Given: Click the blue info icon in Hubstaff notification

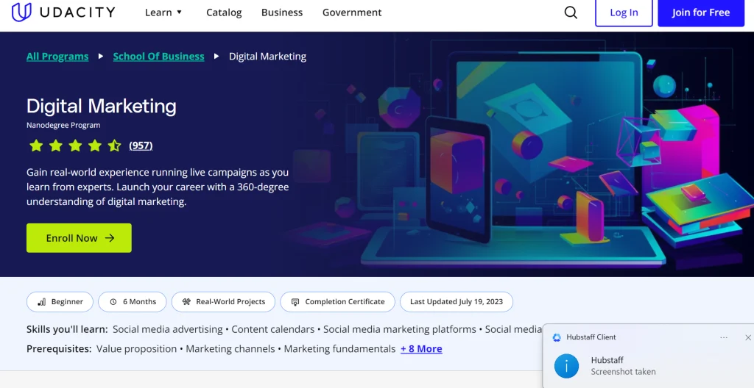Looking at the screenshot, I should [x=566, y=366].
